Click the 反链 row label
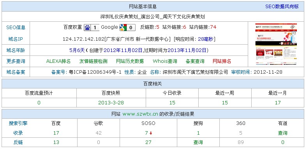Image resolution: width=307 pixels, height=149 pixels. point(18,142)
